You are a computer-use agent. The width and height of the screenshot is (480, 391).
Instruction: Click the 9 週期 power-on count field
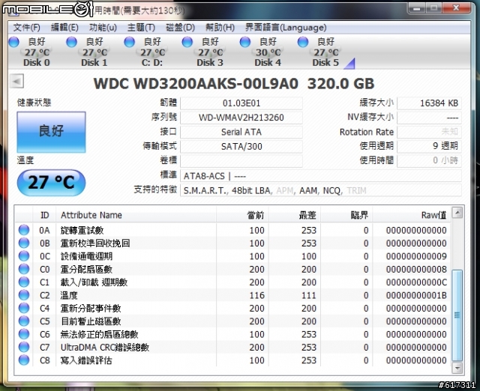(429, 146)
